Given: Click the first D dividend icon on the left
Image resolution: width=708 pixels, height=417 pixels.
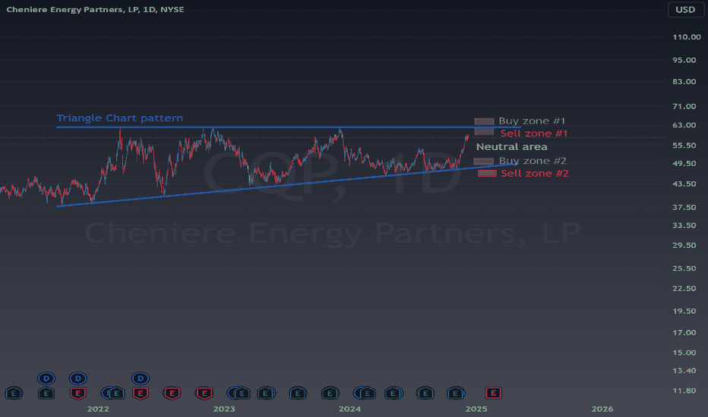Looking at the screenshot, I should click(x=46, y=378).
